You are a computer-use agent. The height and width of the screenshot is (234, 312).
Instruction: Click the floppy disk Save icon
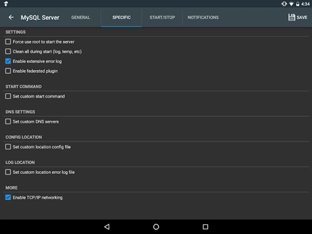tap(292, 17)
